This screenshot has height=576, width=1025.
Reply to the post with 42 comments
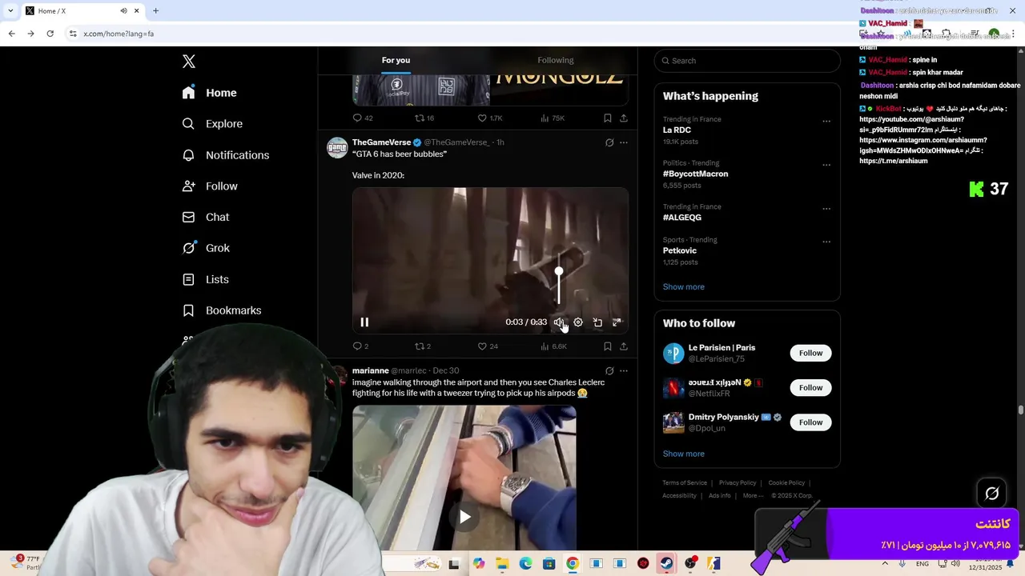362,118
